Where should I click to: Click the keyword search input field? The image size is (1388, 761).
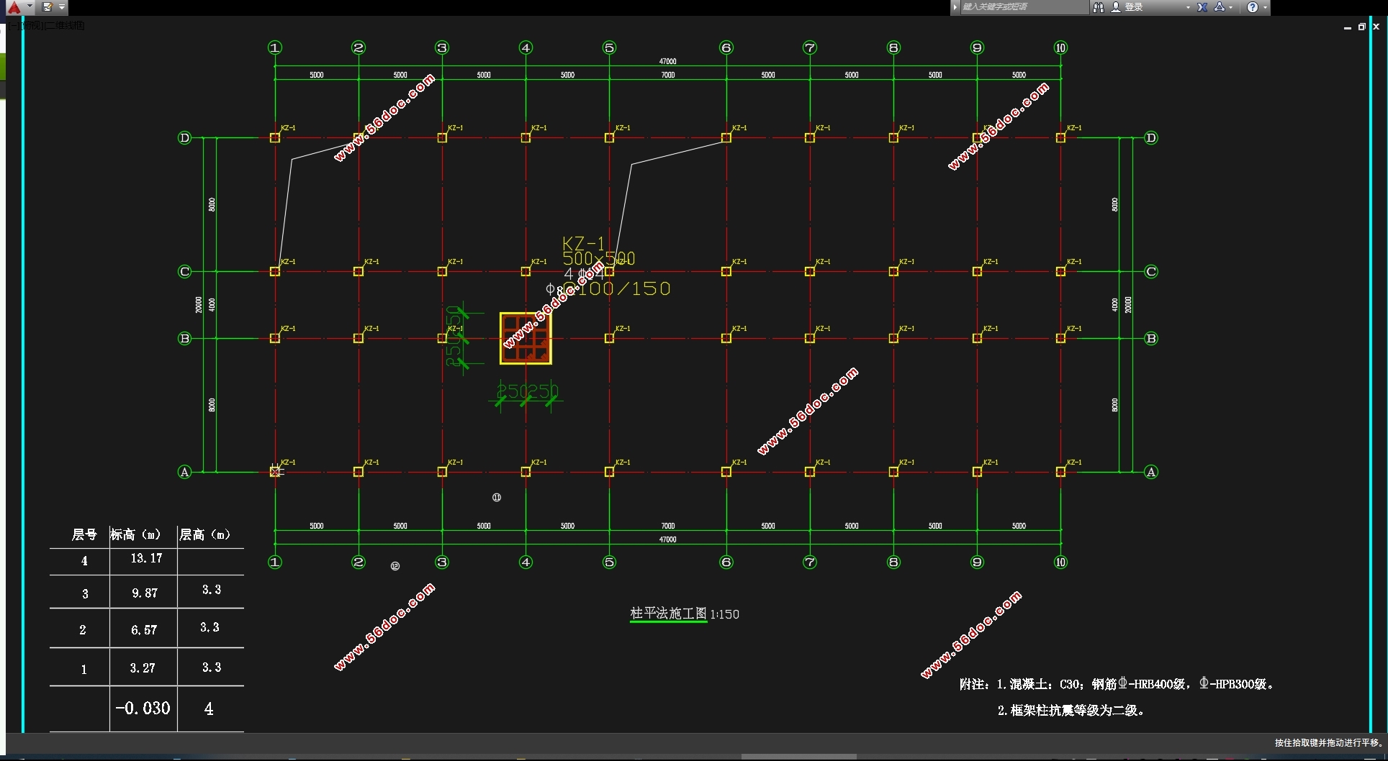(1022, 7)
